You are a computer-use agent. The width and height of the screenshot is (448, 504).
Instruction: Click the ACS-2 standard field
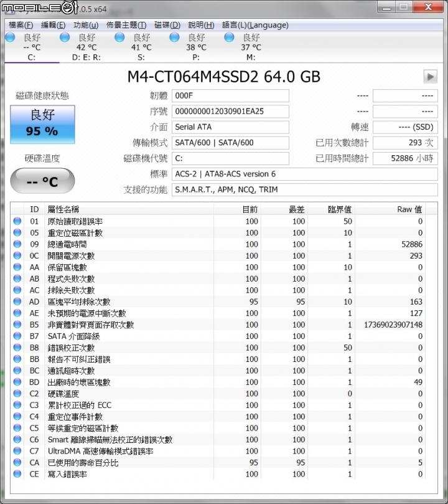[x=304, y=174]
